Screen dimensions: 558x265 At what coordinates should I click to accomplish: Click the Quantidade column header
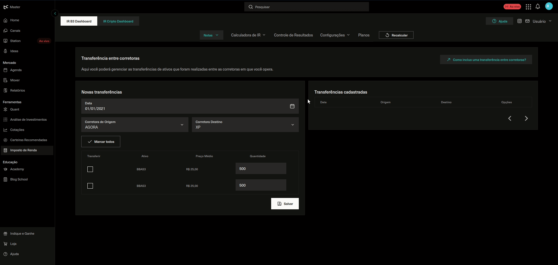click(258, 156)
